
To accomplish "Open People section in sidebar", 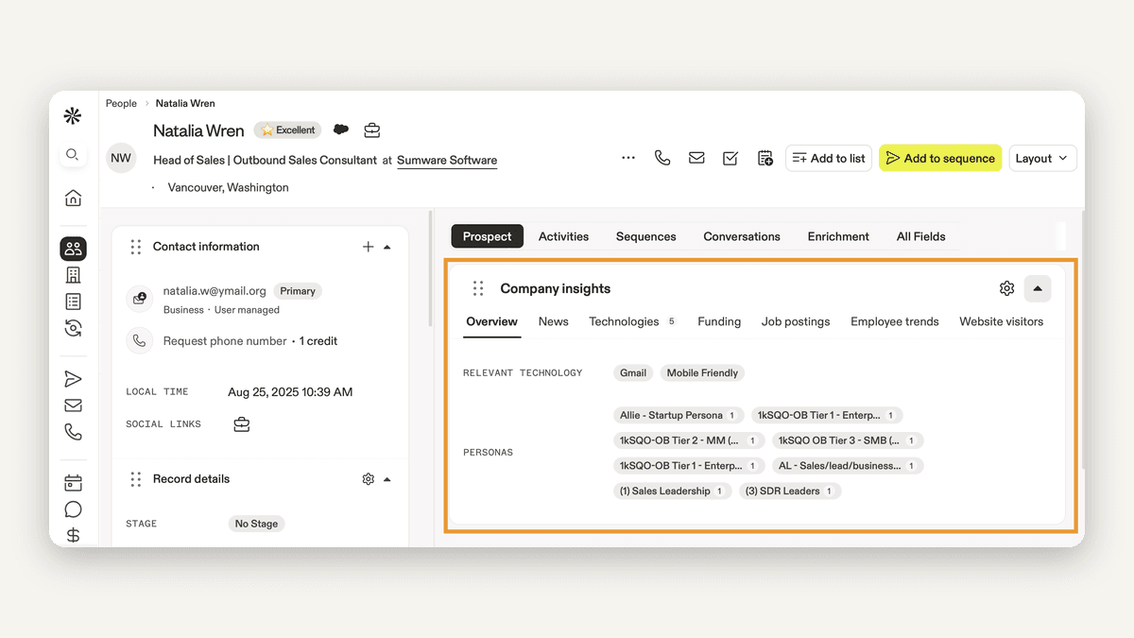I will pos(73,249).
